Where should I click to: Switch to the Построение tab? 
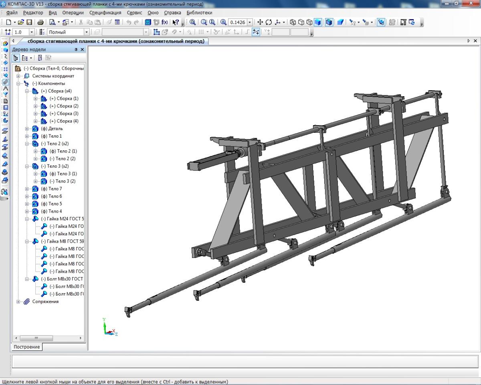point(27,347)
